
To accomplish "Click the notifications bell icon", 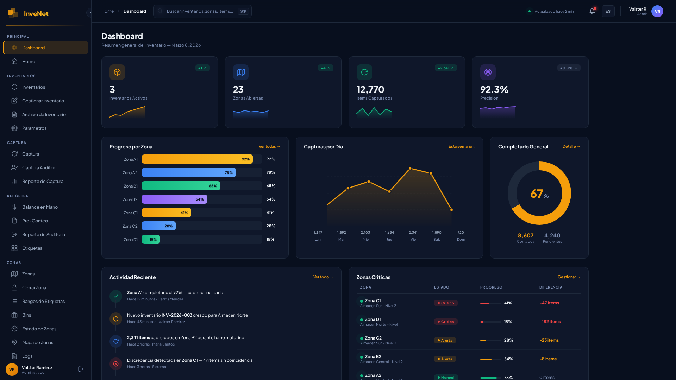I will [592, 11].
